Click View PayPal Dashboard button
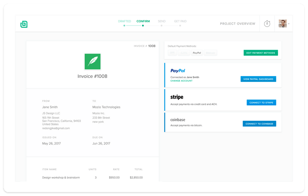 (258, 79)
